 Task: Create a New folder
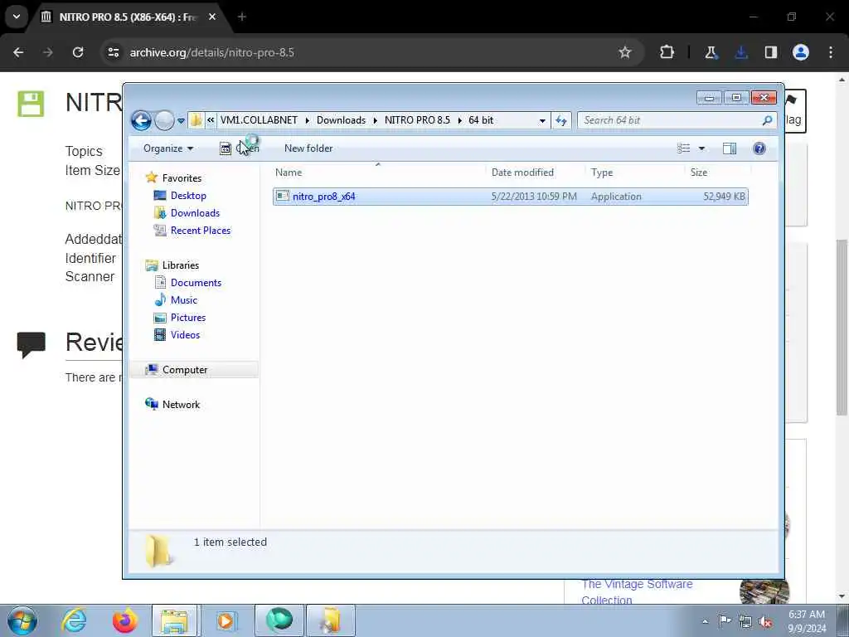pyautogui.click(x=308, y=148)
